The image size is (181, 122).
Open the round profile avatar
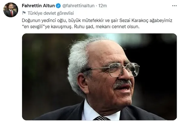tap(11, 10)
